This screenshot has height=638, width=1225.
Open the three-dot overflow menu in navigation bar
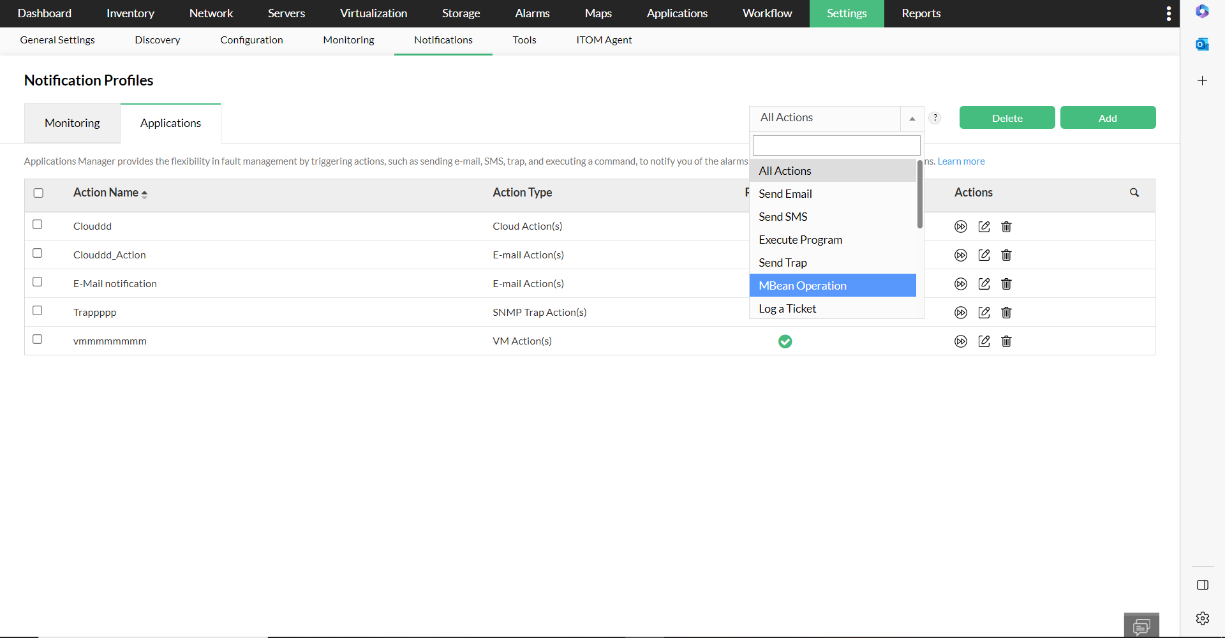point(1168,13)
